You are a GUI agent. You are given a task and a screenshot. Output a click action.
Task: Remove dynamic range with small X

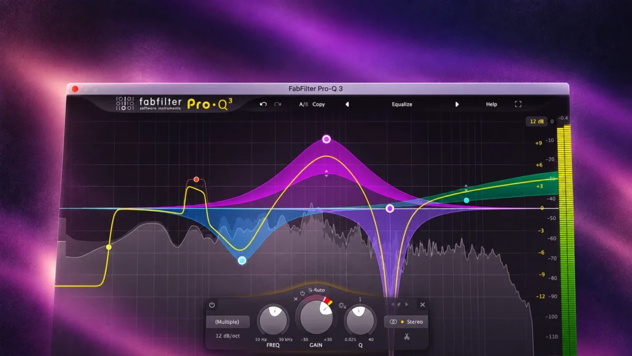tap(296, 299)
